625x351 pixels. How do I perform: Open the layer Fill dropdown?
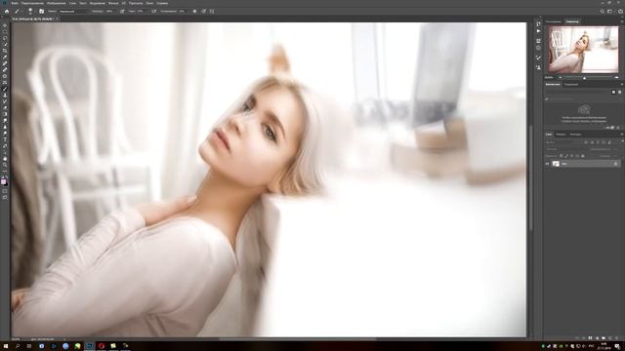pos(614,156)
